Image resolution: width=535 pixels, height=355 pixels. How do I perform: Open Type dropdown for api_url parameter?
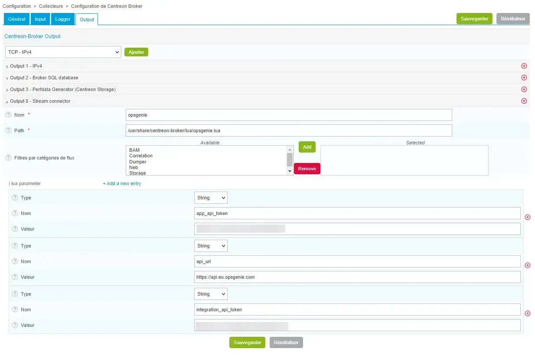coord(211,246)
